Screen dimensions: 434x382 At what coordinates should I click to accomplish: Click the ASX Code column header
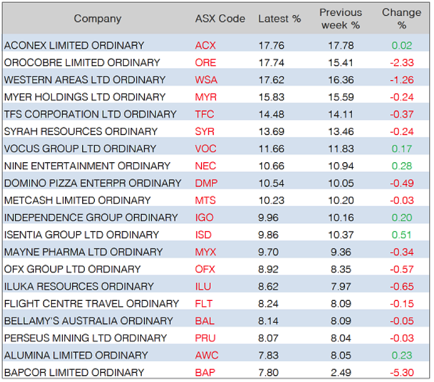pyautogui.click(x=220, y=19)
